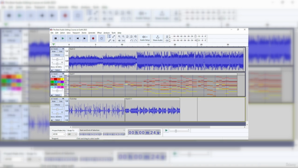
Task: Select the Envelope tool
Action: pos(114,36)
